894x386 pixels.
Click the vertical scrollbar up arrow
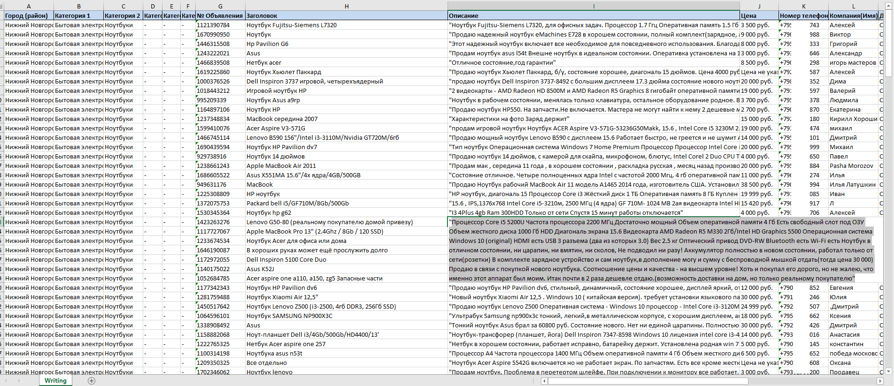coord(888,6)
